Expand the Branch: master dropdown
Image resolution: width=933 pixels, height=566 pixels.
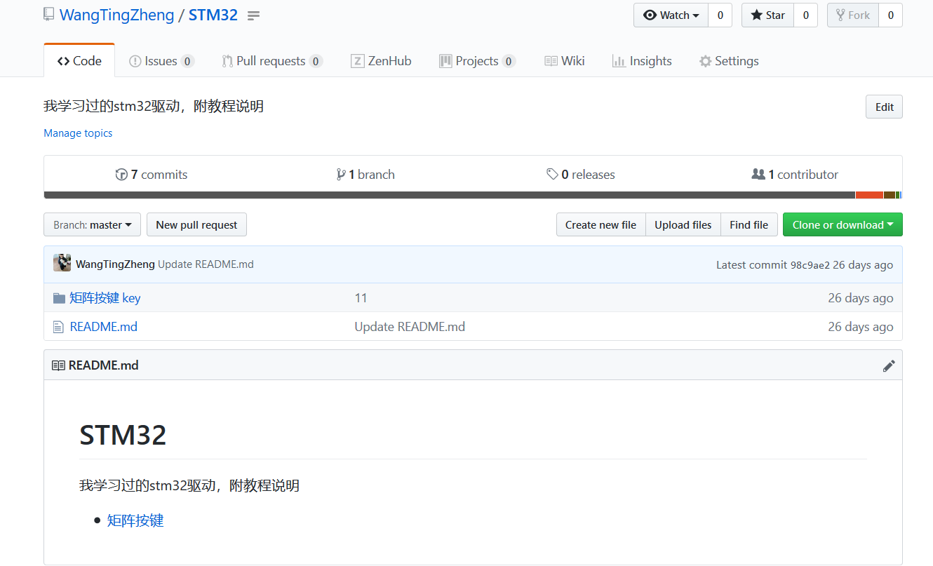92,224
